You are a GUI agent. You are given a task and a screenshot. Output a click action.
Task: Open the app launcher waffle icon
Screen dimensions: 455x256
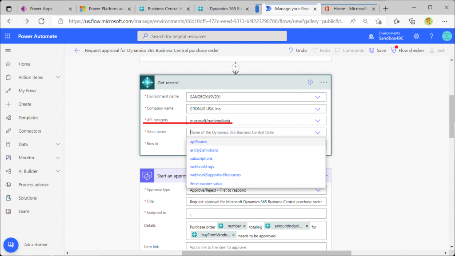click(x=8, y=36)
